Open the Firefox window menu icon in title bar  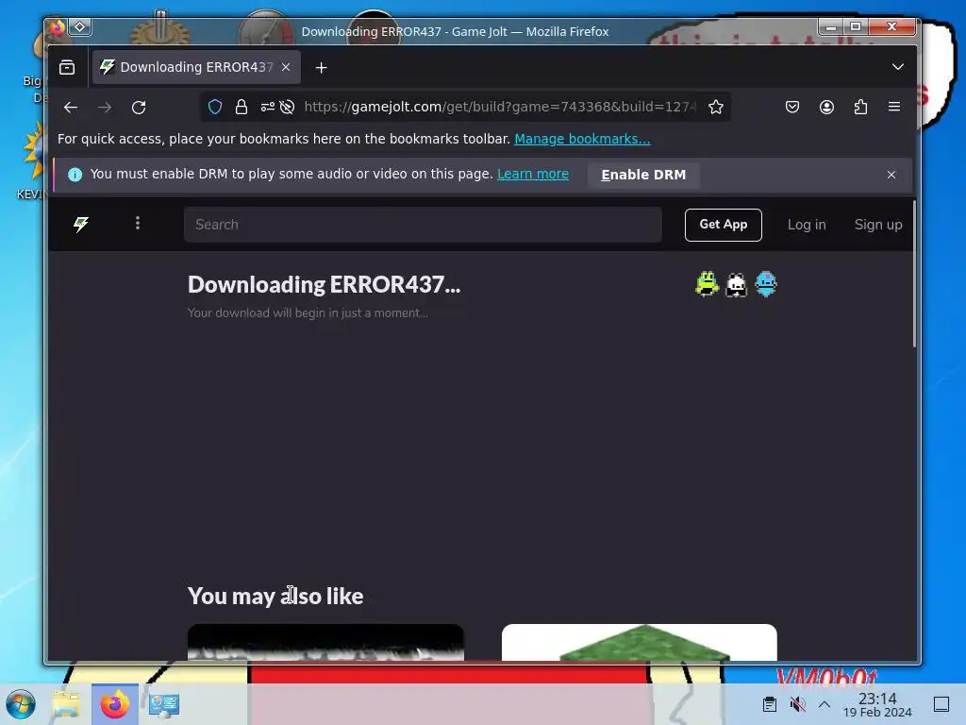(58, 27)
